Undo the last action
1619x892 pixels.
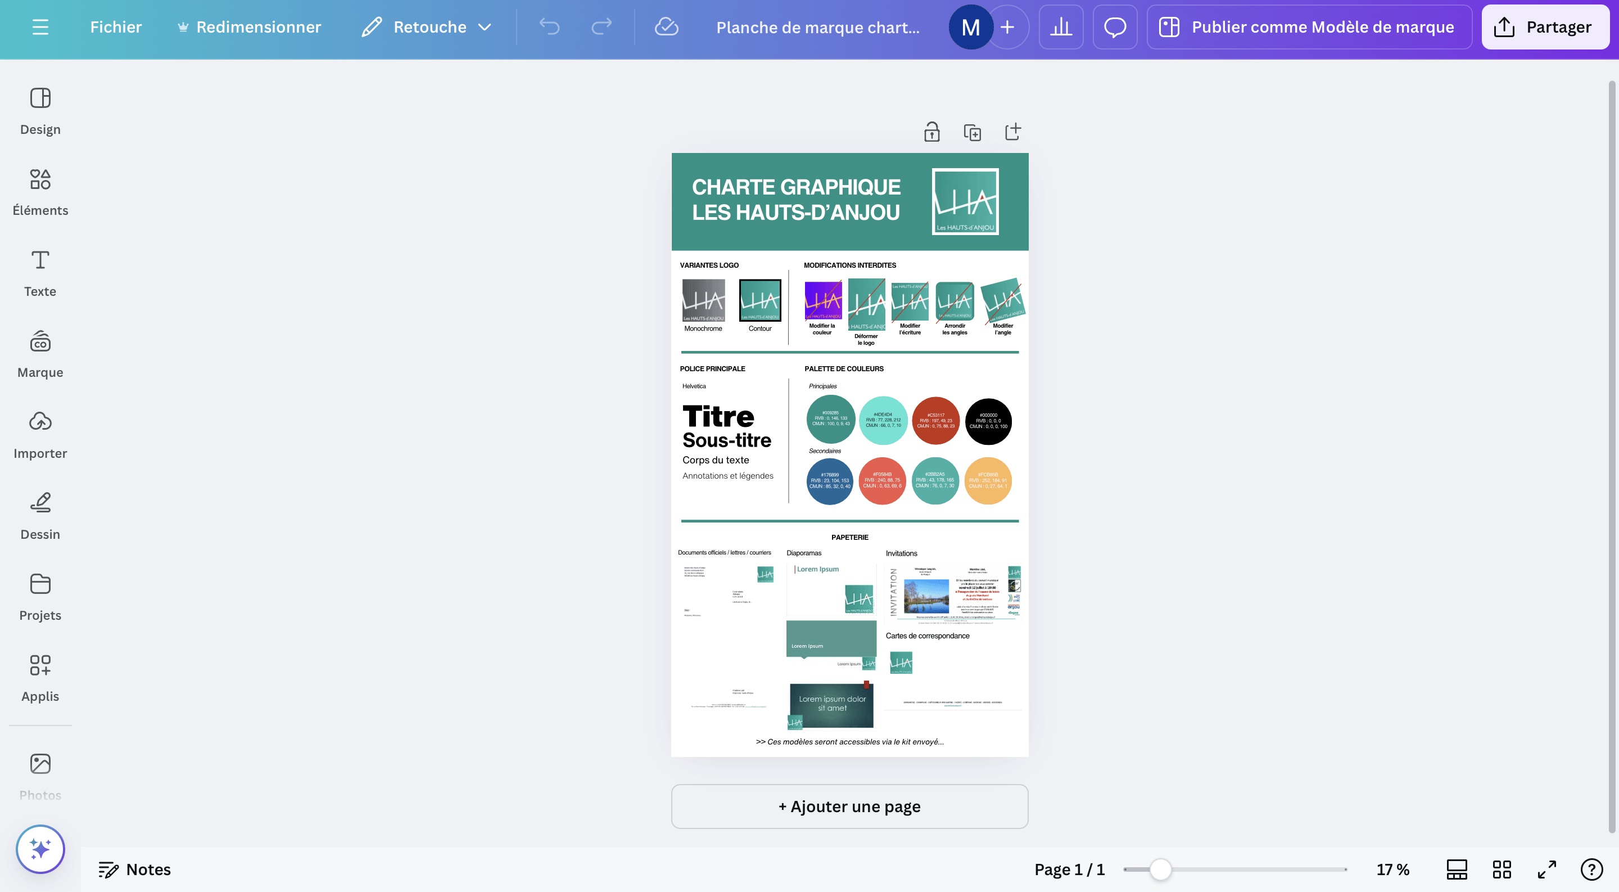(549, 26)
